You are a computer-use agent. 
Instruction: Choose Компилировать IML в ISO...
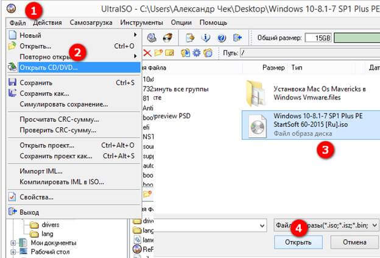[x=62, y=182]
